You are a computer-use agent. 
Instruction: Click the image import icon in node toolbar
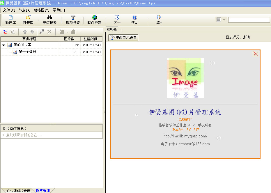point(62,32)
